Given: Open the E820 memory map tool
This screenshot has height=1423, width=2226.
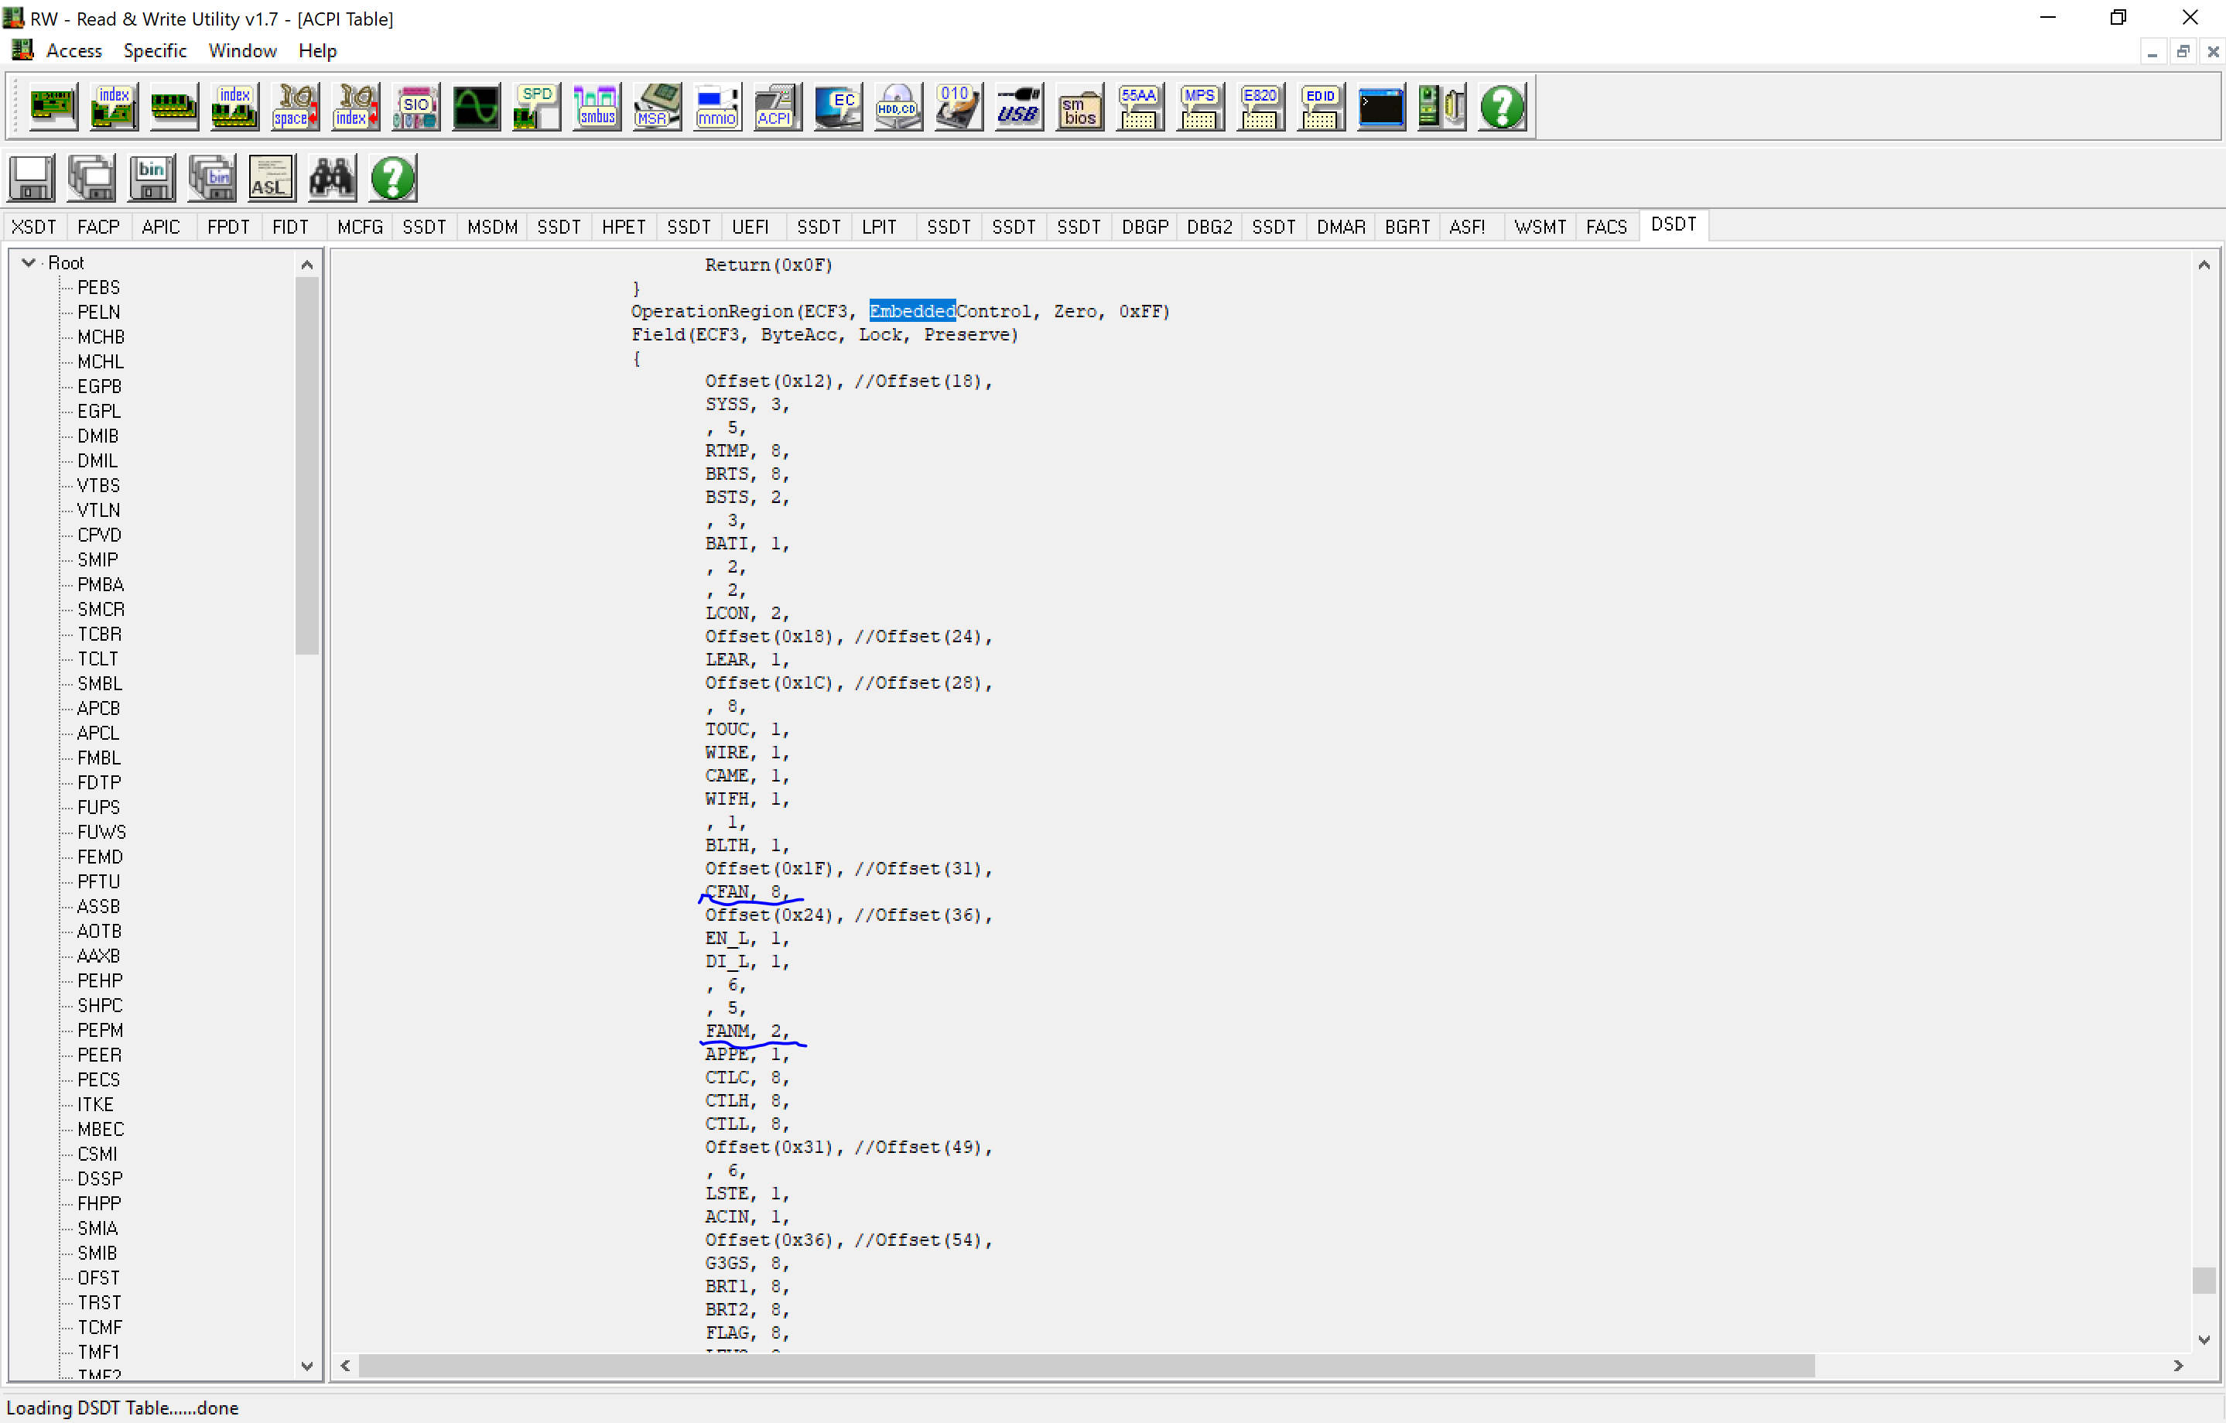Looking at the screenshot, I should (1260, 106).
